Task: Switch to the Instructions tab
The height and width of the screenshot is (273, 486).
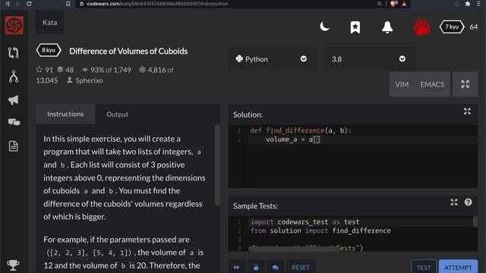Action: point(65,114)
